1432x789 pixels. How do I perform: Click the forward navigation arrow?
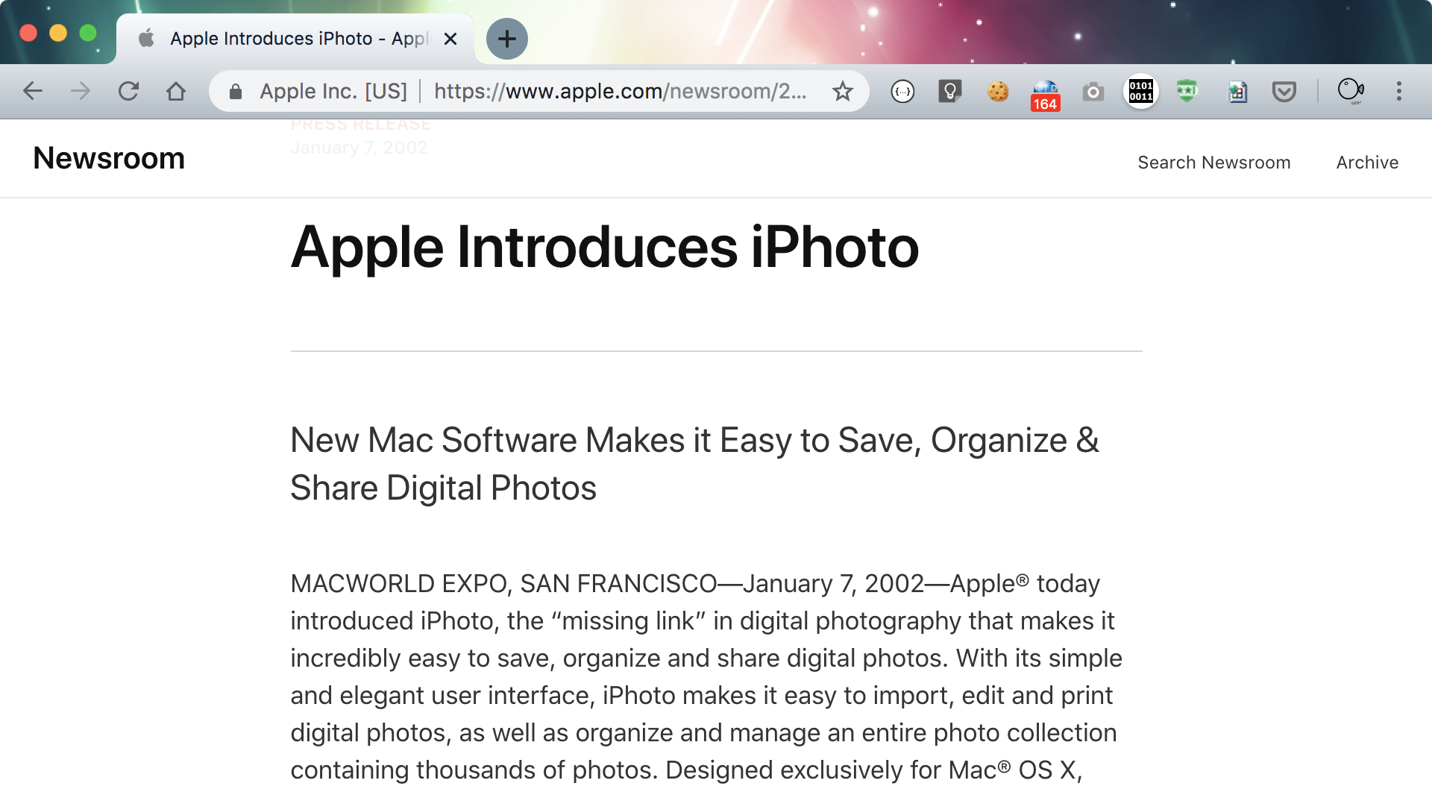click(x=81, y=91)
